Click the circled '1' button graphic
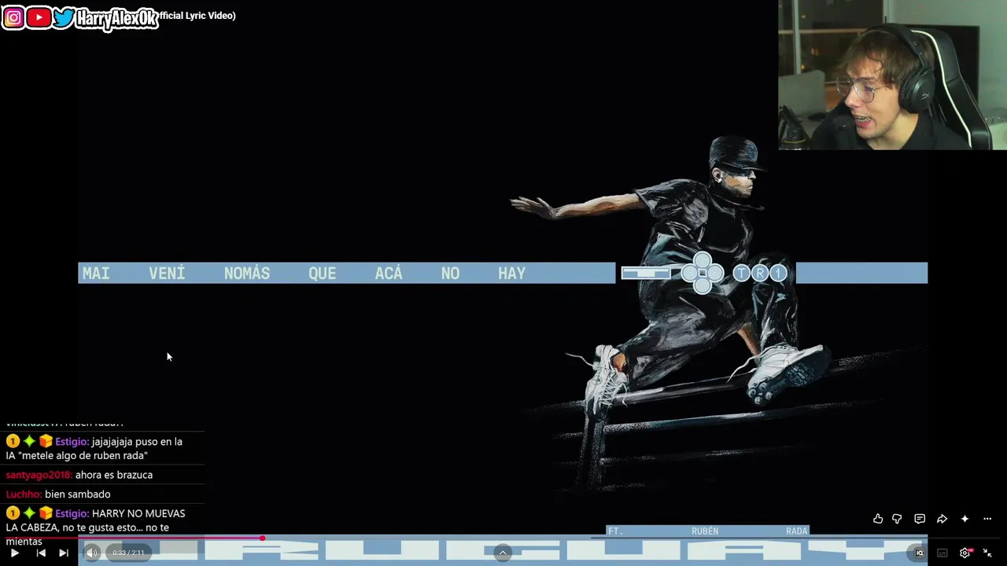 778,273
